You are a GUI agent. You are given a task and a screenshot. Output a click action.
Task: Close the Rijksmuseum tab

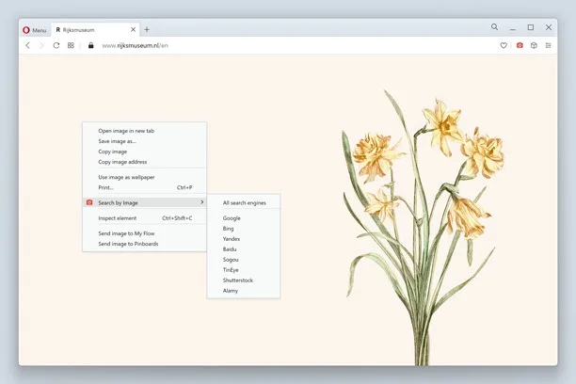pyautogui.click(x=133, y=29)
